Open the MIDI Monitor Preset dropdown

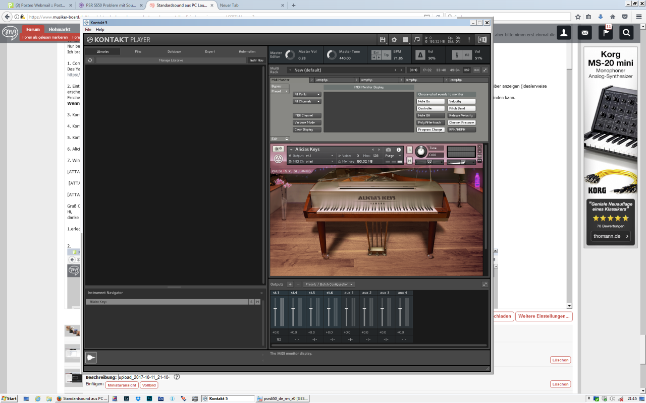(x=280, y=91)
